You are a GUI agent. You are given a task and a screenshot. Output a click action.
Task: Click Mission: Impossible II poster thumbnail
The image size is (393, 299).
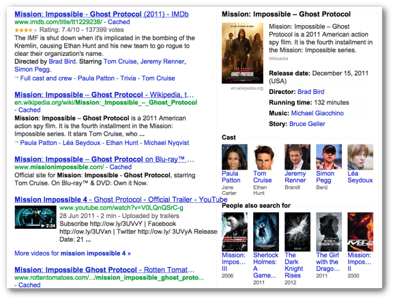pyautogui.click(x=360, y=232)
